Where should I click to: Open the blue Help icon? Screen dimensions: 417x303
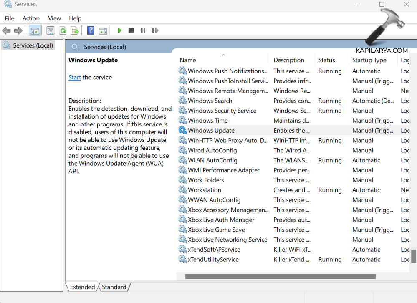pos(91,30)
